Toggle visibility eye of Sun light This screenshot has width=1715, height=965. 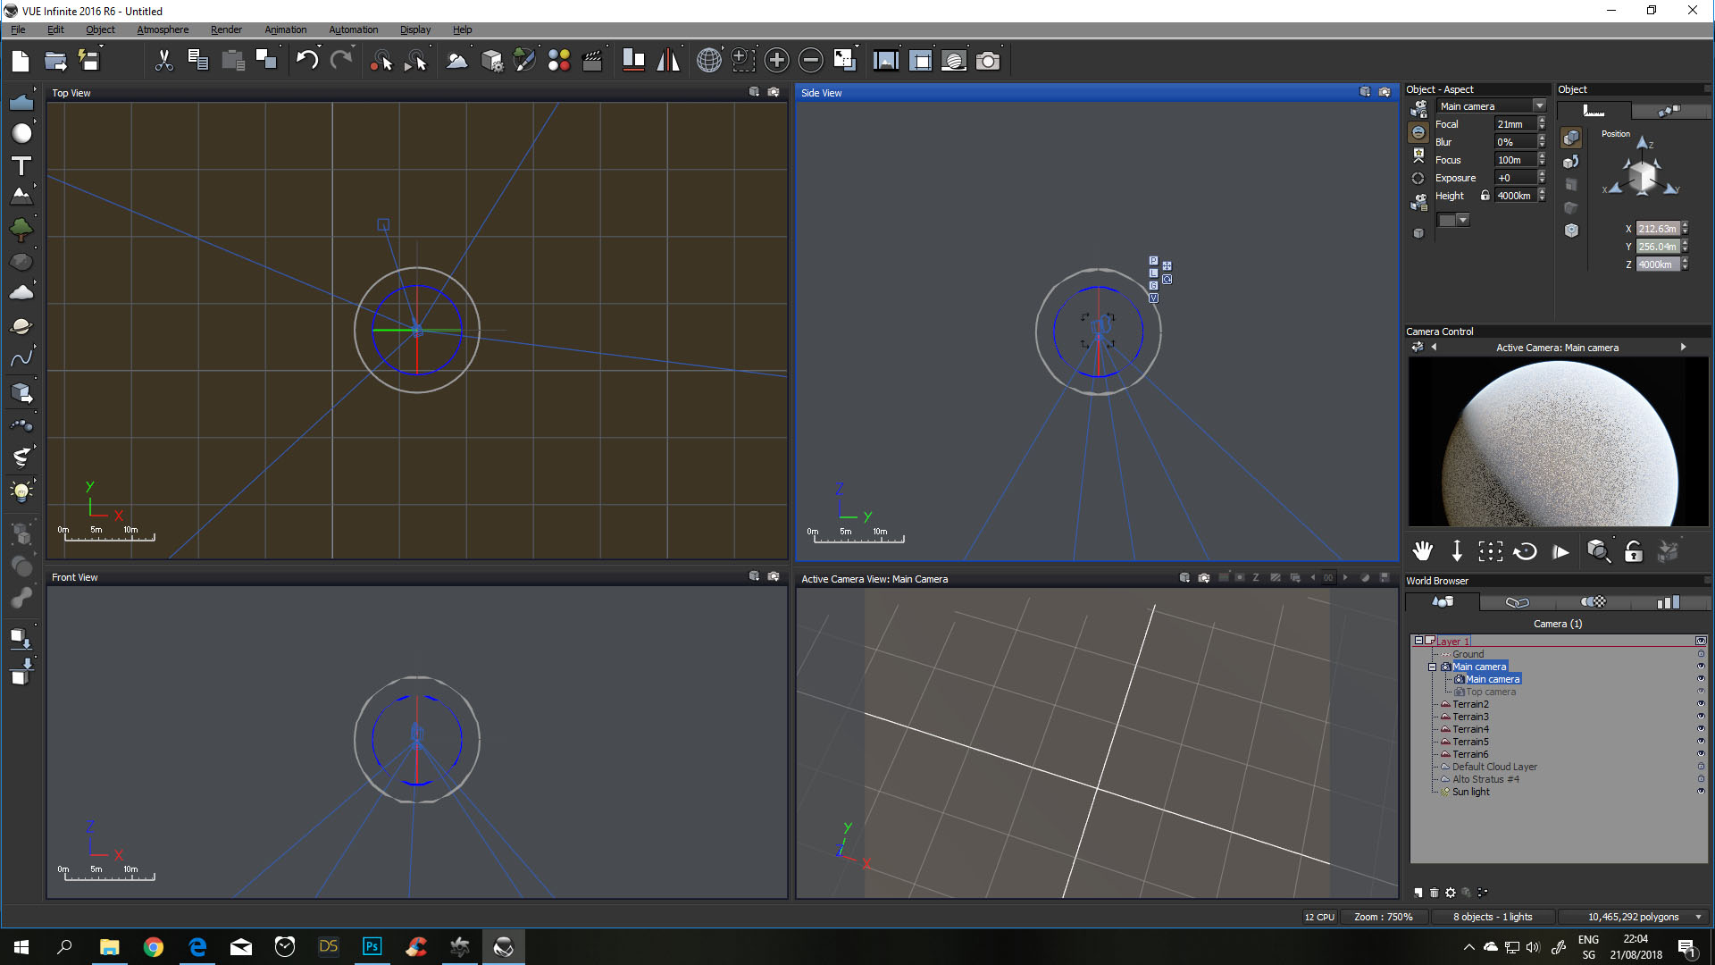tap(1701, 792)
